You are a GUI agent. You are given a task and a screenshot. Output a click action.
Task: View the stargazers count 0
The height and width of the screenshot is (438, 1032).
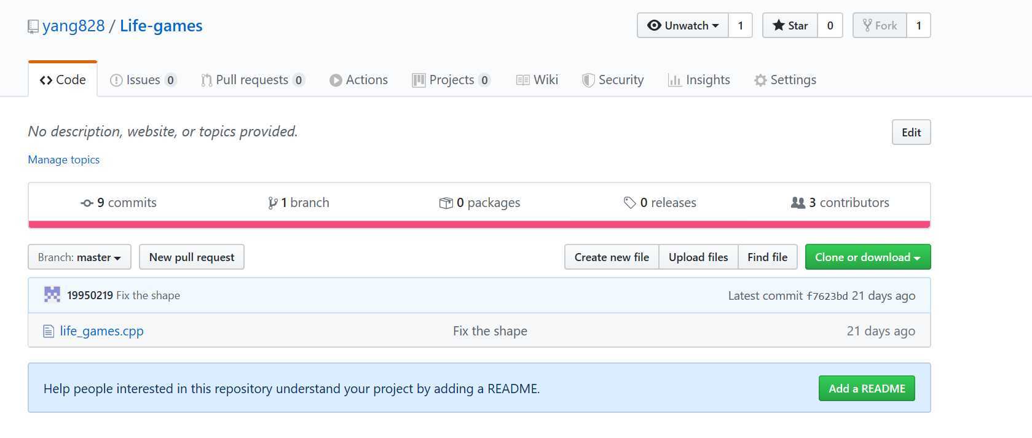click(830, 25)
